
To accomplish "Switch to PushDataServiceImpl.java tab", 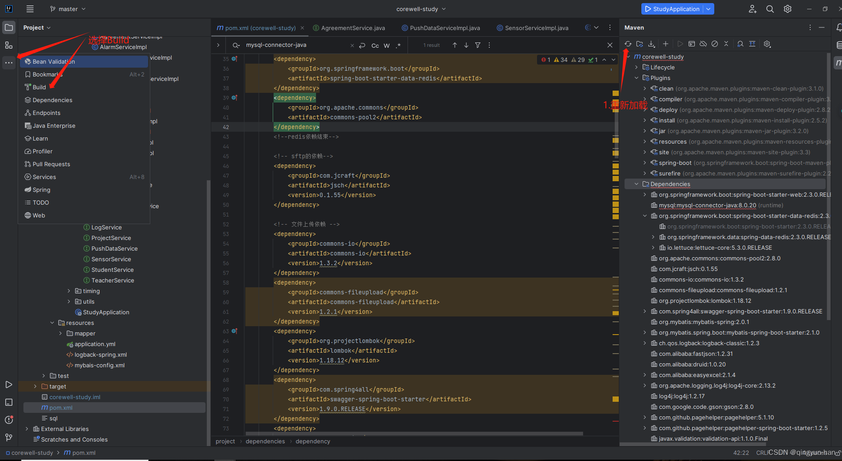I will pyautogui.click(x=440, y=28).
